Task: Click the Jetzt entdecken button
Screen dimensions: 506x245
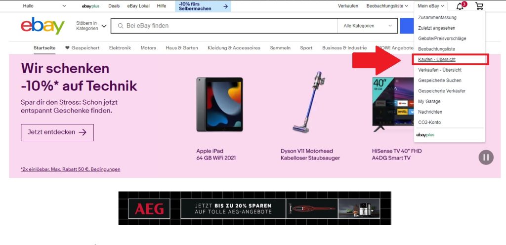Action: [57, 132]
